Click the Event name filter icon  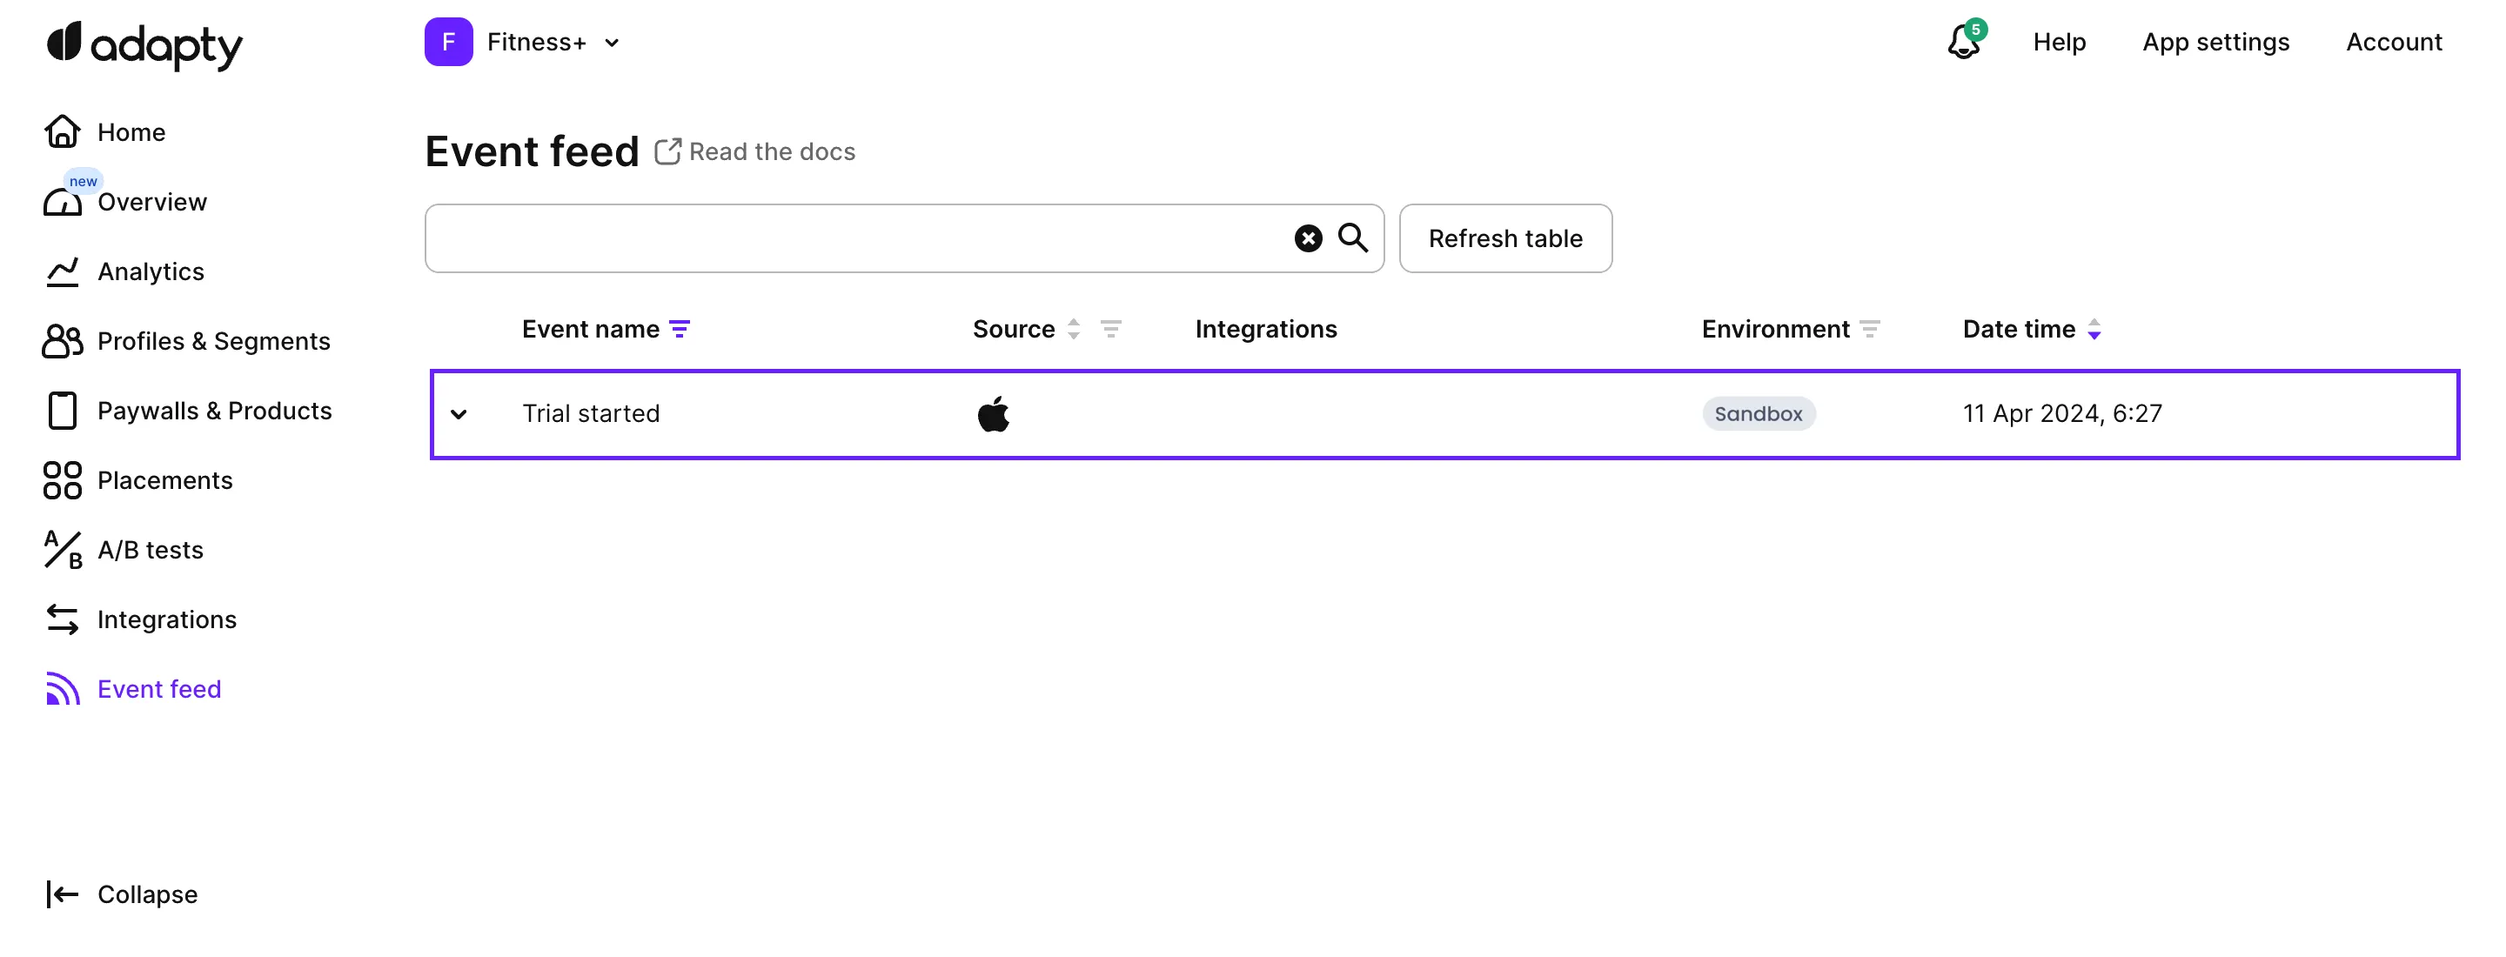click(x=680, y=330)
